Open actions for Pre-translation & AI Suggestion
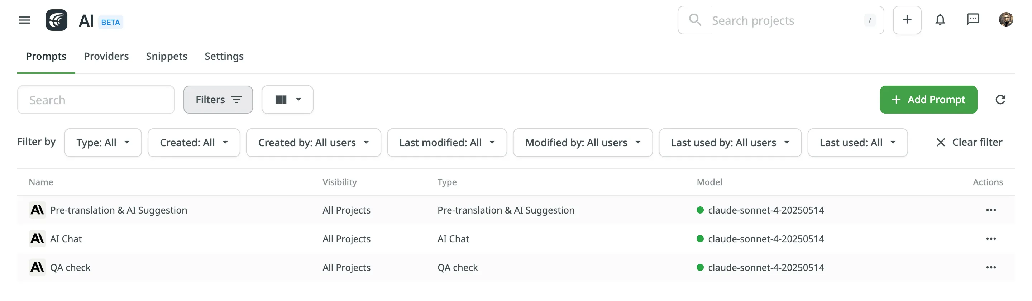This screenshot has width=1032, height=301. coord(991,210)
